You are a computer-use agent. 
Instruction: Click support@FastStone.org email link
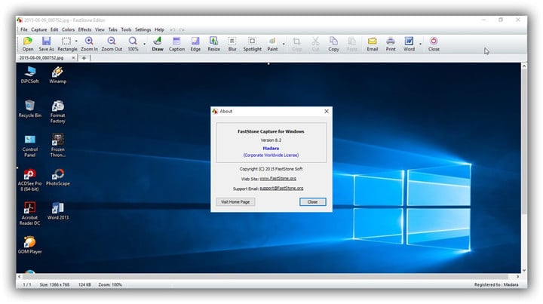pos(281,189)
